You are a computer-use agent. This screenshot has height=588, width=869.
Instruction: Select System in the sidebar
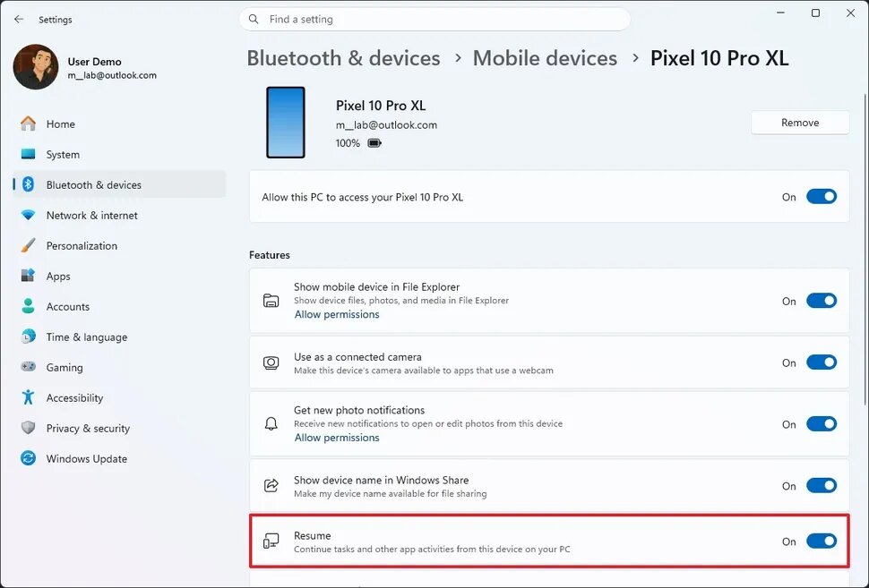tap(119, 154)
